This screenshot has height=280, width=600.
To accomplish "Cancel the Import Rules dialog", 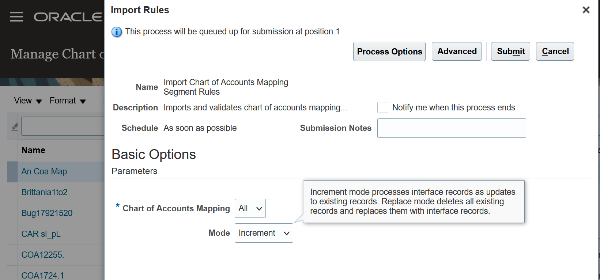I will pos(555,52).
